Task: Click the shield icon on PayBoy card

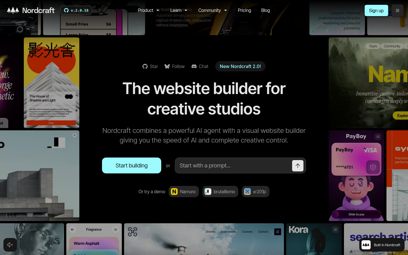Action: pos(373,167)
